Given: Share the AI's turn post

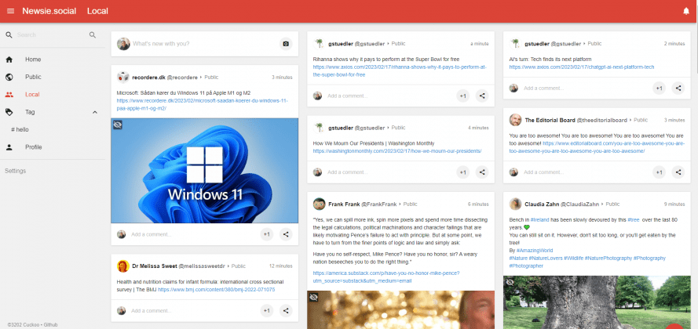Looking at the screenshot, I should 678,89.
